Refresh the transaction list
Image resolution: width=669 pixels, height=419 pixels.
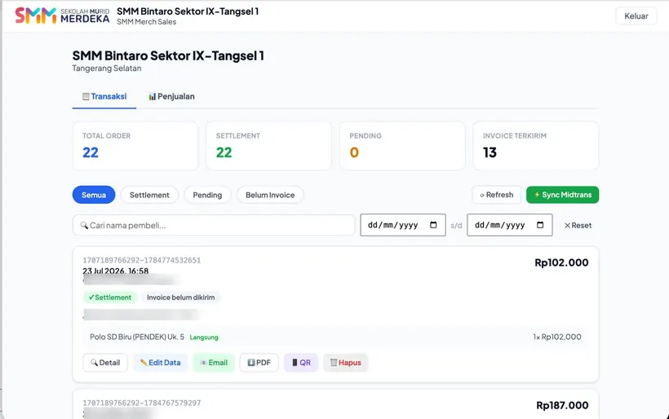(x=497, y=195)
